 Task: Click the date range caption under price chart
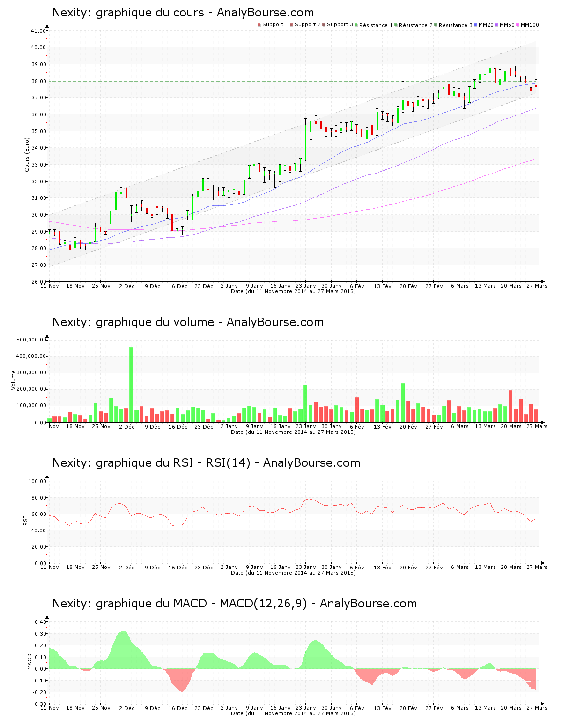[293, 291]
